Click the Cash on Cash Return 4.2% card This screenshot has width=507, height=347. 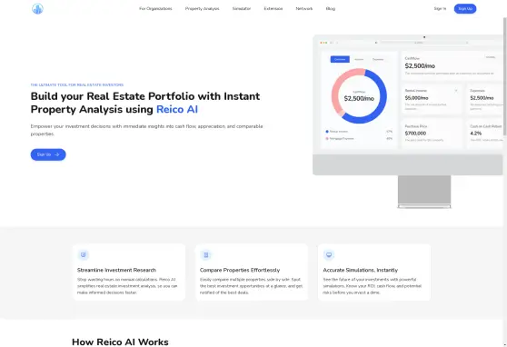point(484,134)
